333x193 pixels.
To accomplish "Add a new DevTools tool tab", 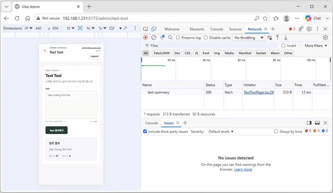I will tap(273, 29).
